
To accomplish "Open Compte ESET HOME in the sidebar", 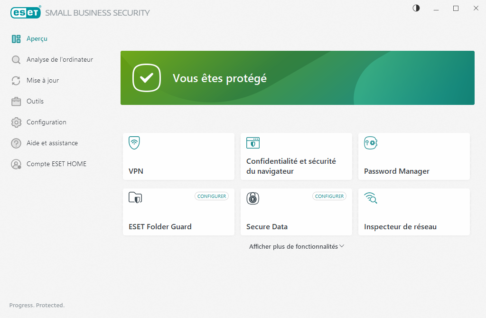I will pyautogui.click(x=56, y=164).
